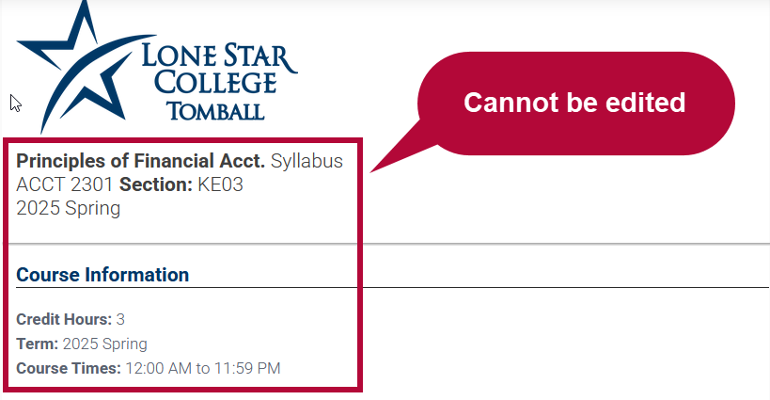Select the word Syllabus in the title
The image size is (770, 400).
click(306, 161)
